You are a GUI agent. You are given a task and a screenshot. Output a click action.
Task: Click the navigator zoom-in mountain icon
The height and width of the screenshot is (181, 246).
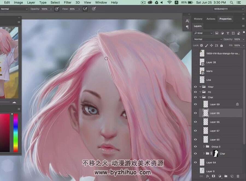click(14, 102)
